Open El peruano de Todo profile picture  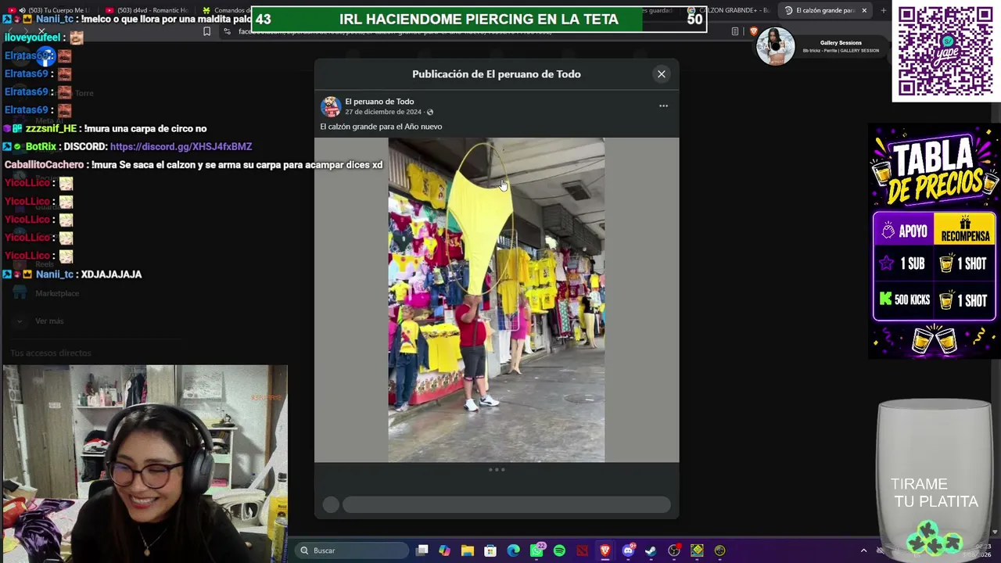[331, 106]
